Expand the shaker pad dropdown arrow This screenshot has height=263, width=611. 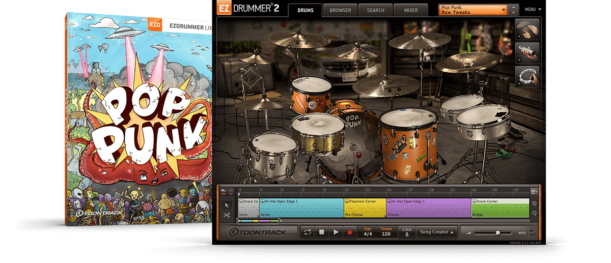point(518,61)
